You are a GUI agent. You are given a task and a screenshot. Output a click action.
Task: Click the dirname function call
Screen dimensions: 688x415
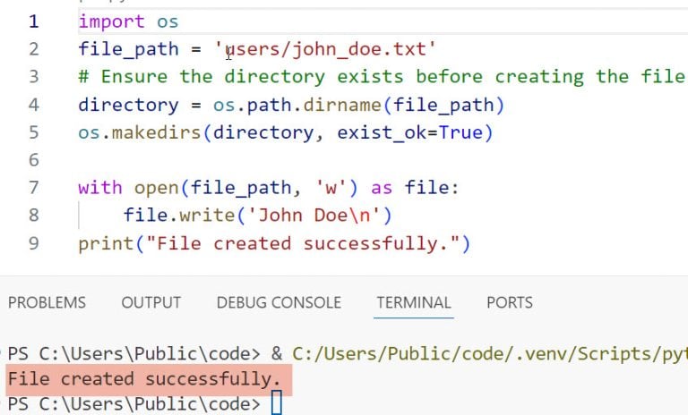click(342, 105)
